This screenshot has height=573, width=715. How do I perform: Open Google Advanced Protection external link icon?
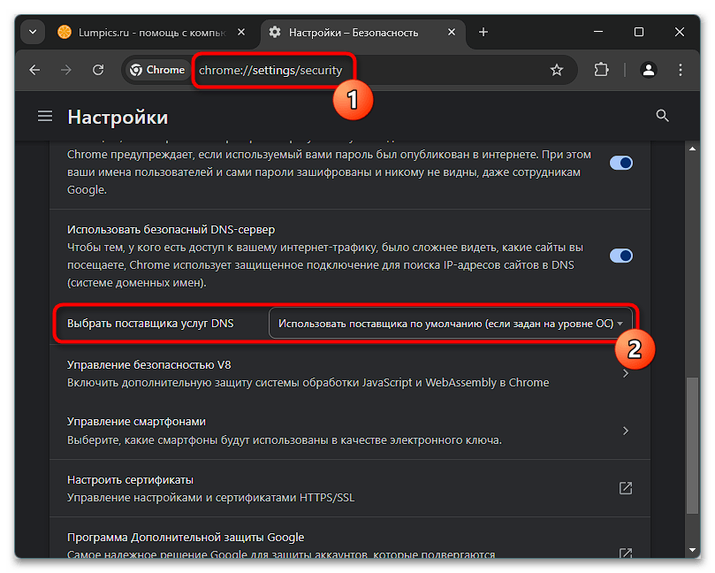pyautogui.click(x=626, y=553)
